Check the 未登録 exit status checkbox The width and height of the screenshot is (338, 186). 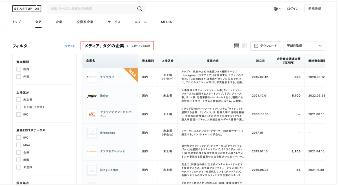[x=19, y=167]
